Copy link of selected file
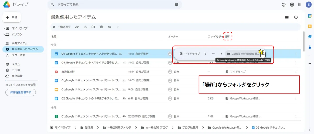The image size is (314, 134). click(110, 27)
